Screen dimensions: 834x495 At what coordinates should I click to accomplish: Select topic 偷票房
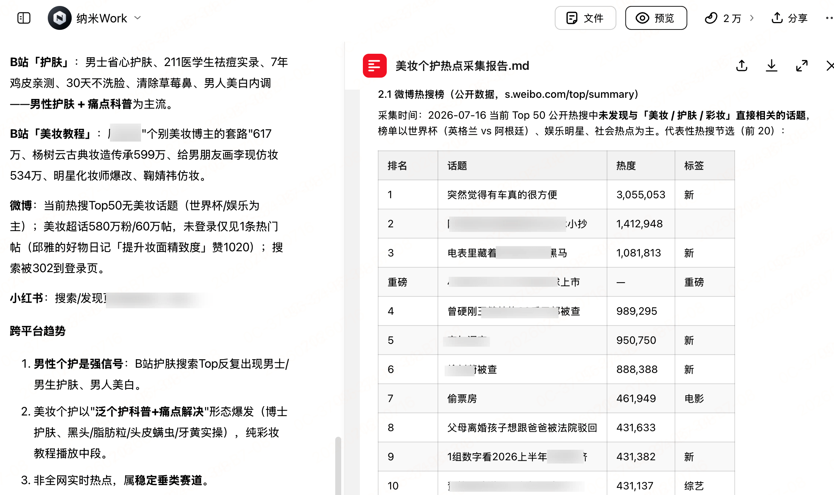tap(462, 398)
